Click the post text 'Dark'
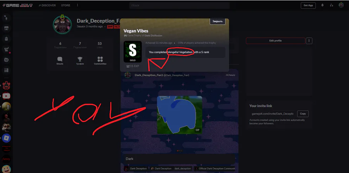 [129, 159]
